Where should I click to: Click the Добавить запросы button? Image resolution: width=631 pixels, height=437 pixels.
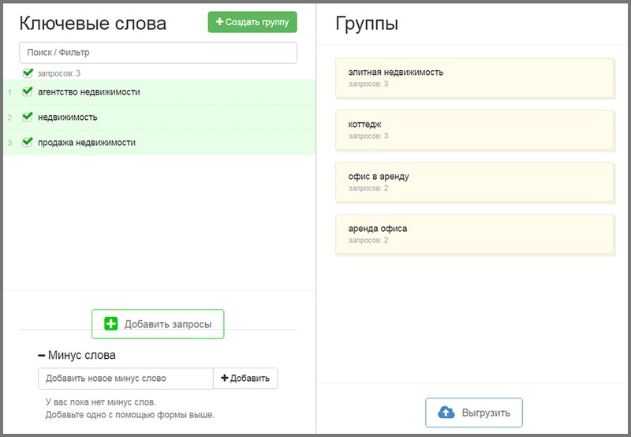(x=158, y=324)
